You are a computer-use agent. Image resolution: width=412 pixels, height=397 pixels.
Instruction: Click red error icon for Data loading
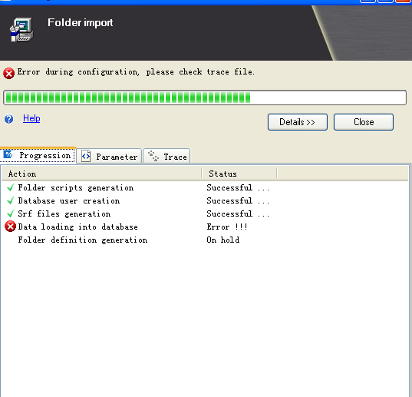coord(10,227)
